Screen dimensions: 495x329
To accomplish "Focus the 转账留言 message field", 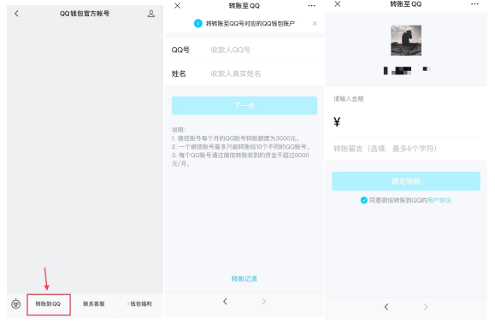I will point(406,149).
